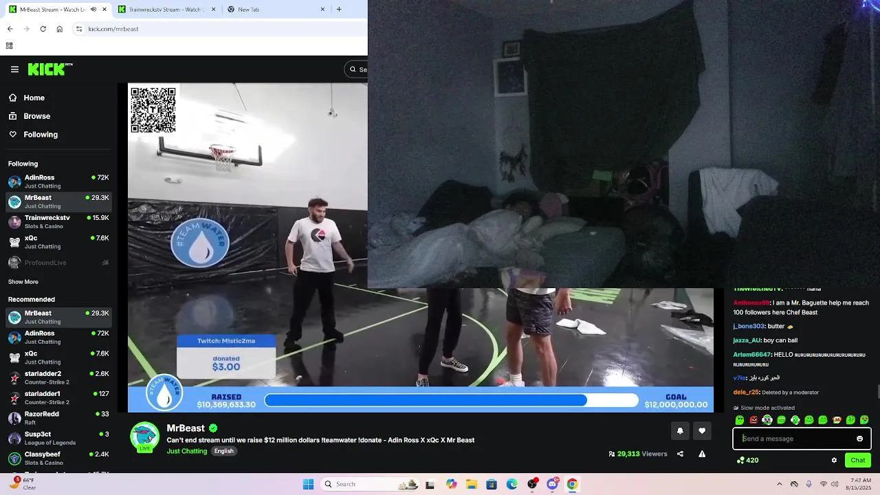Open RazorRedd Raft stream

[x=58, y=418]
